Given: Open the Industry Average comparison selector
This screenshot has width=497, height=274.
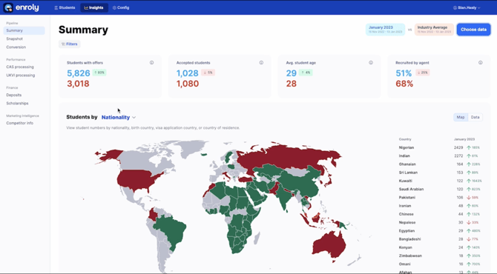Looking at the screenshot, I should pos(434,30).
